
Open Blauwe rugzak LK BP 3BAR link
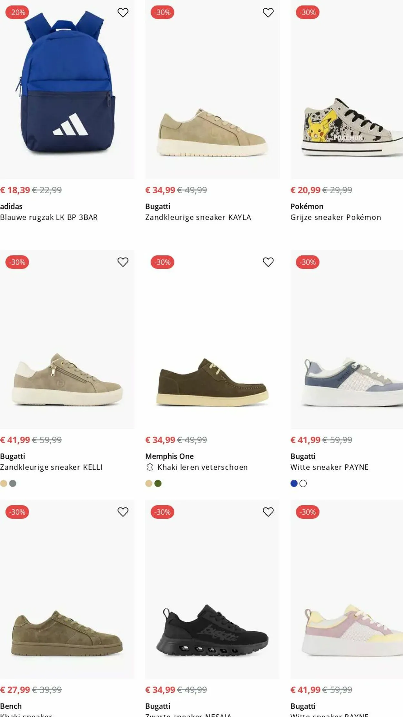49,217
